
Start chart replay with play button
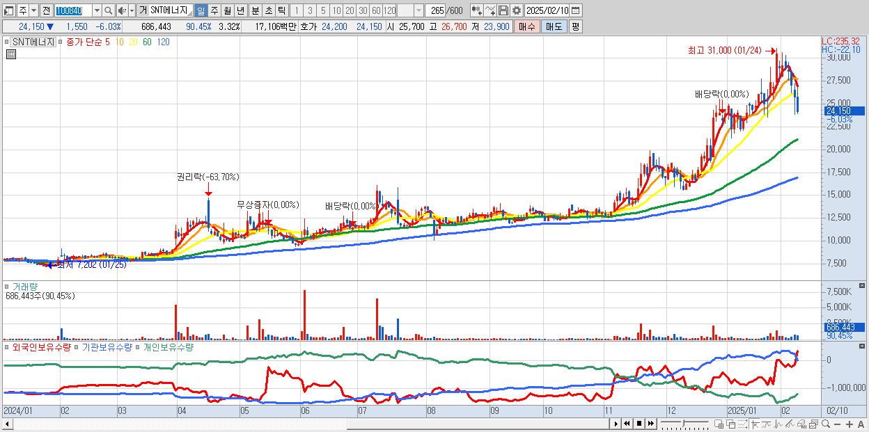click(616, 424)
